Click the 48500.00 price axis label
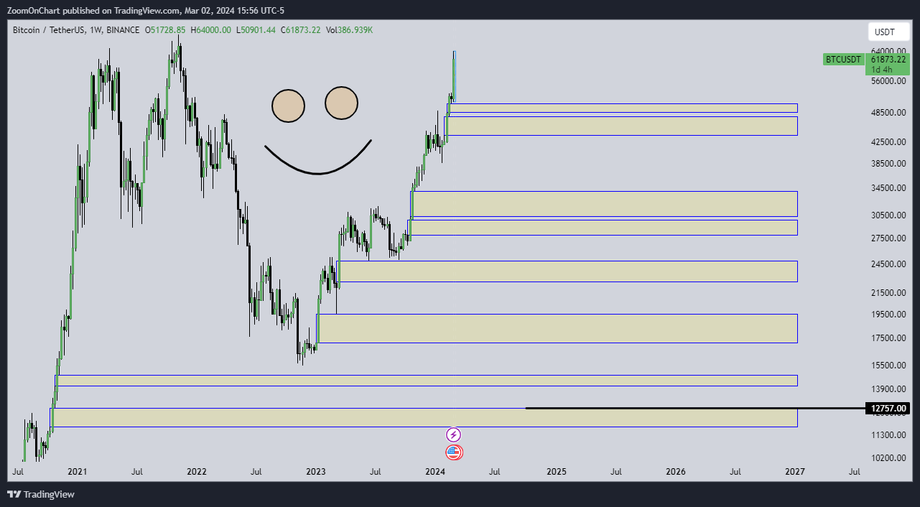 [888, 113]
